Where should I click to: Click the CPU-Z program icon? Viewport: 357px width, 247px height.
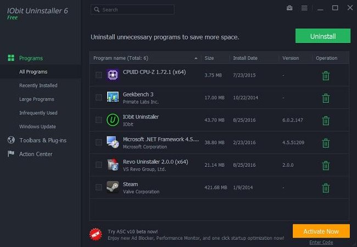coord(113,75)
